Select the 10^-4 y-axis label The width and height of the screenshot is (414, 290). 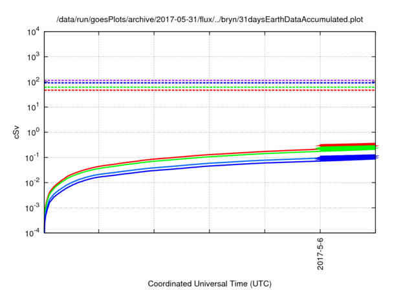tap(33, 233)
